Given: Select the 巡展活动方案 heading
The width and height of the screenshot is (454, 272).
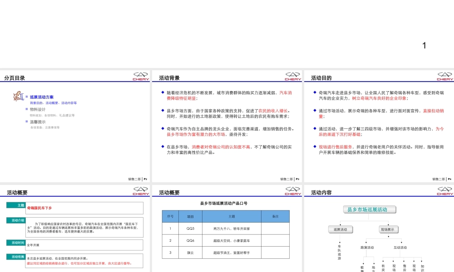Looking at the screenshot, I should 42,97.
